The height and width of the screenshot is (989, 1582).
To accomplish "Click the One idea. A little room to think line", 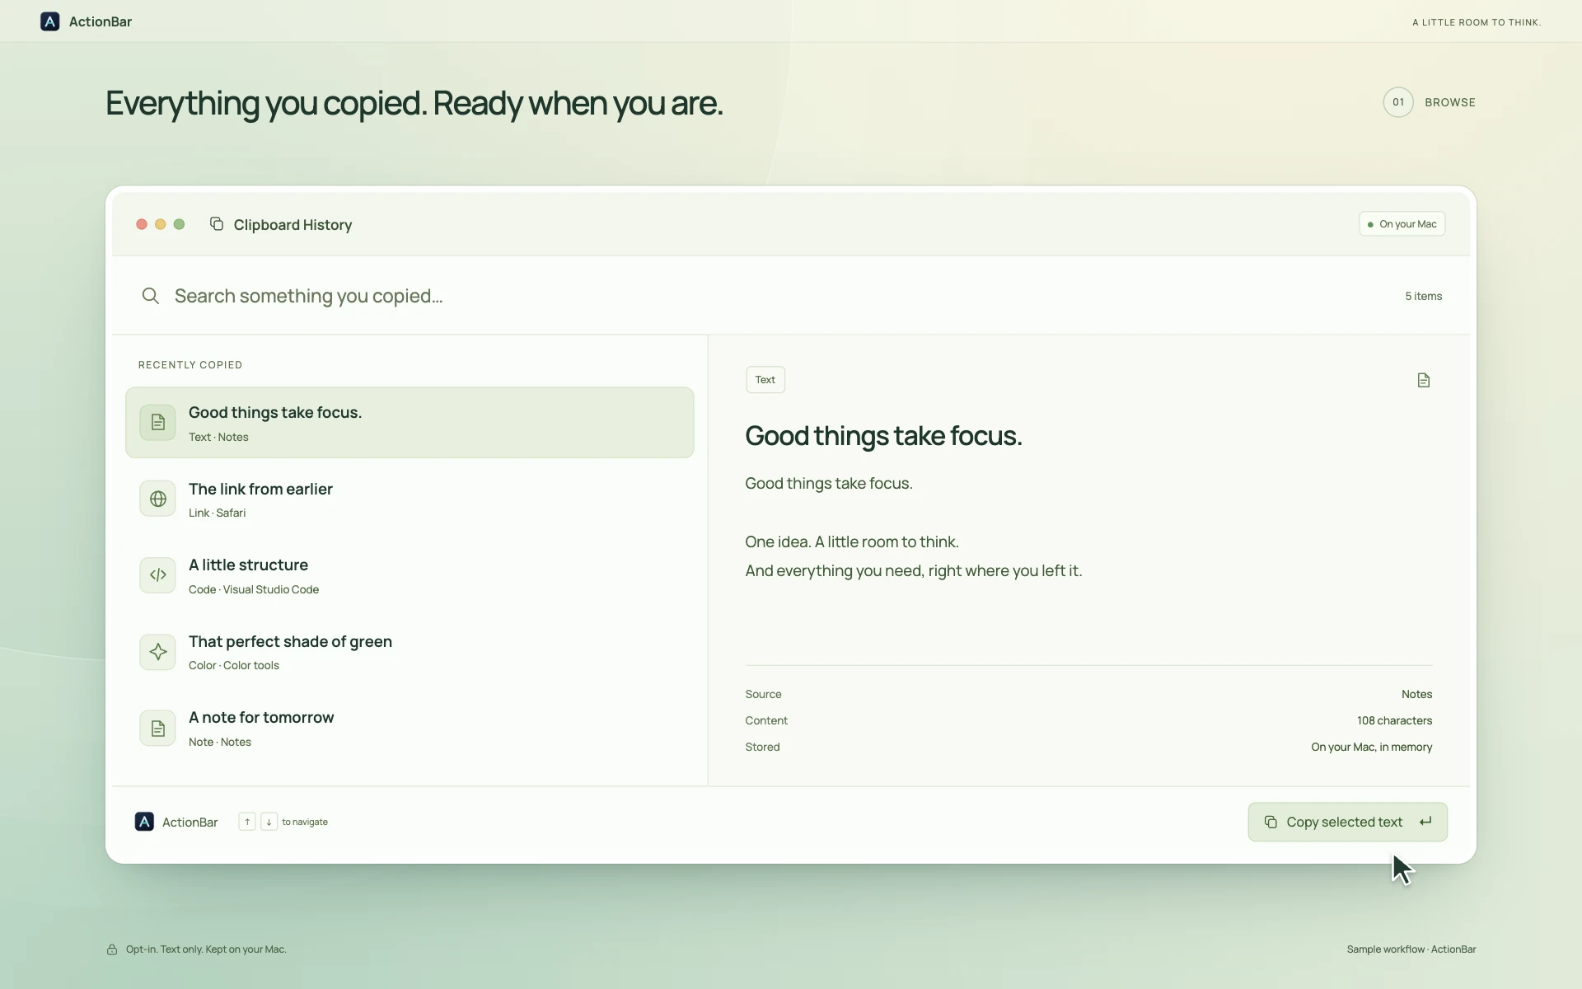I will (x=852, y=541).
